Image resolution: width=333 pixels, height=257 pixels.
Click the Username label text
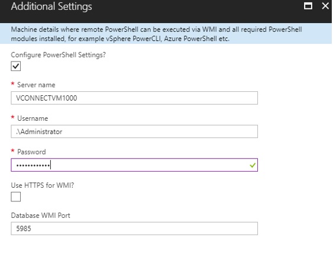click(x=33, y=118)
